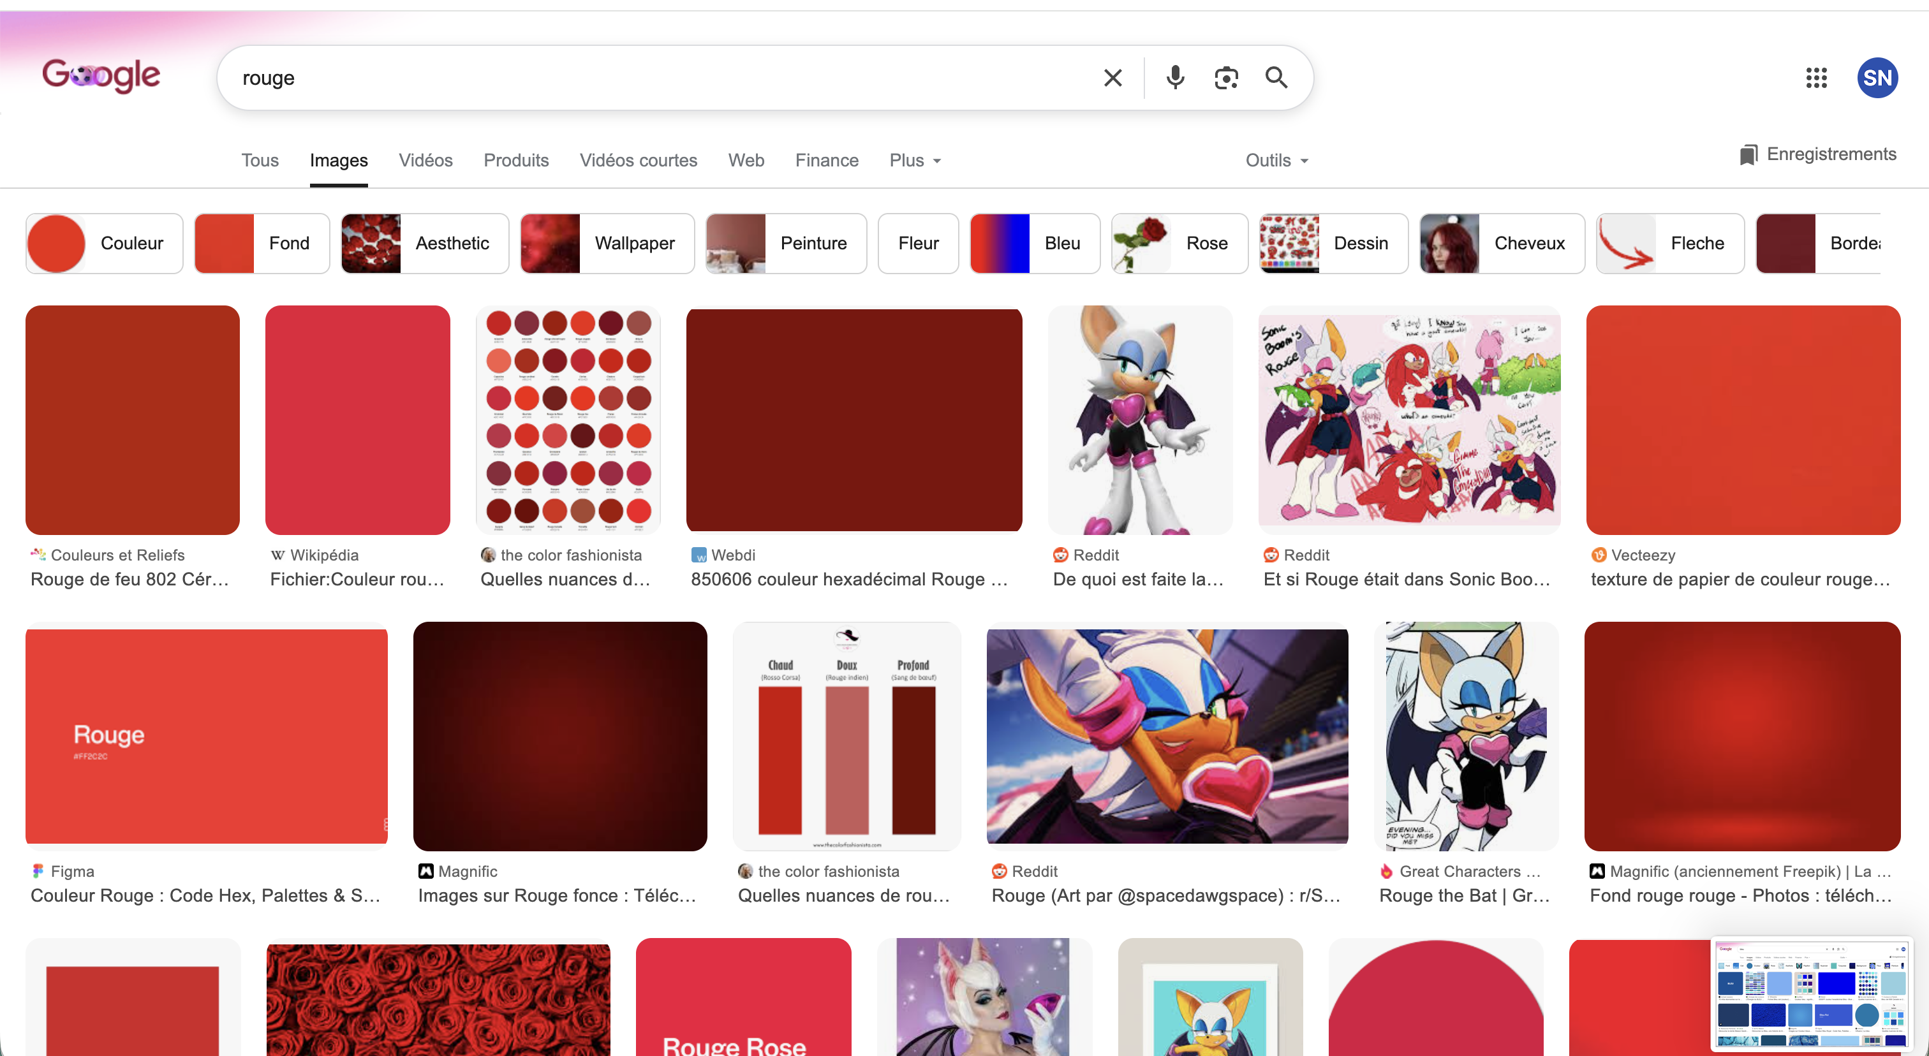Image resolution: width=1929 pixels, height=1056 pixels.
Task: Open the spacedawgspace Rouge art image
Action: click(x=1167, y=737)
